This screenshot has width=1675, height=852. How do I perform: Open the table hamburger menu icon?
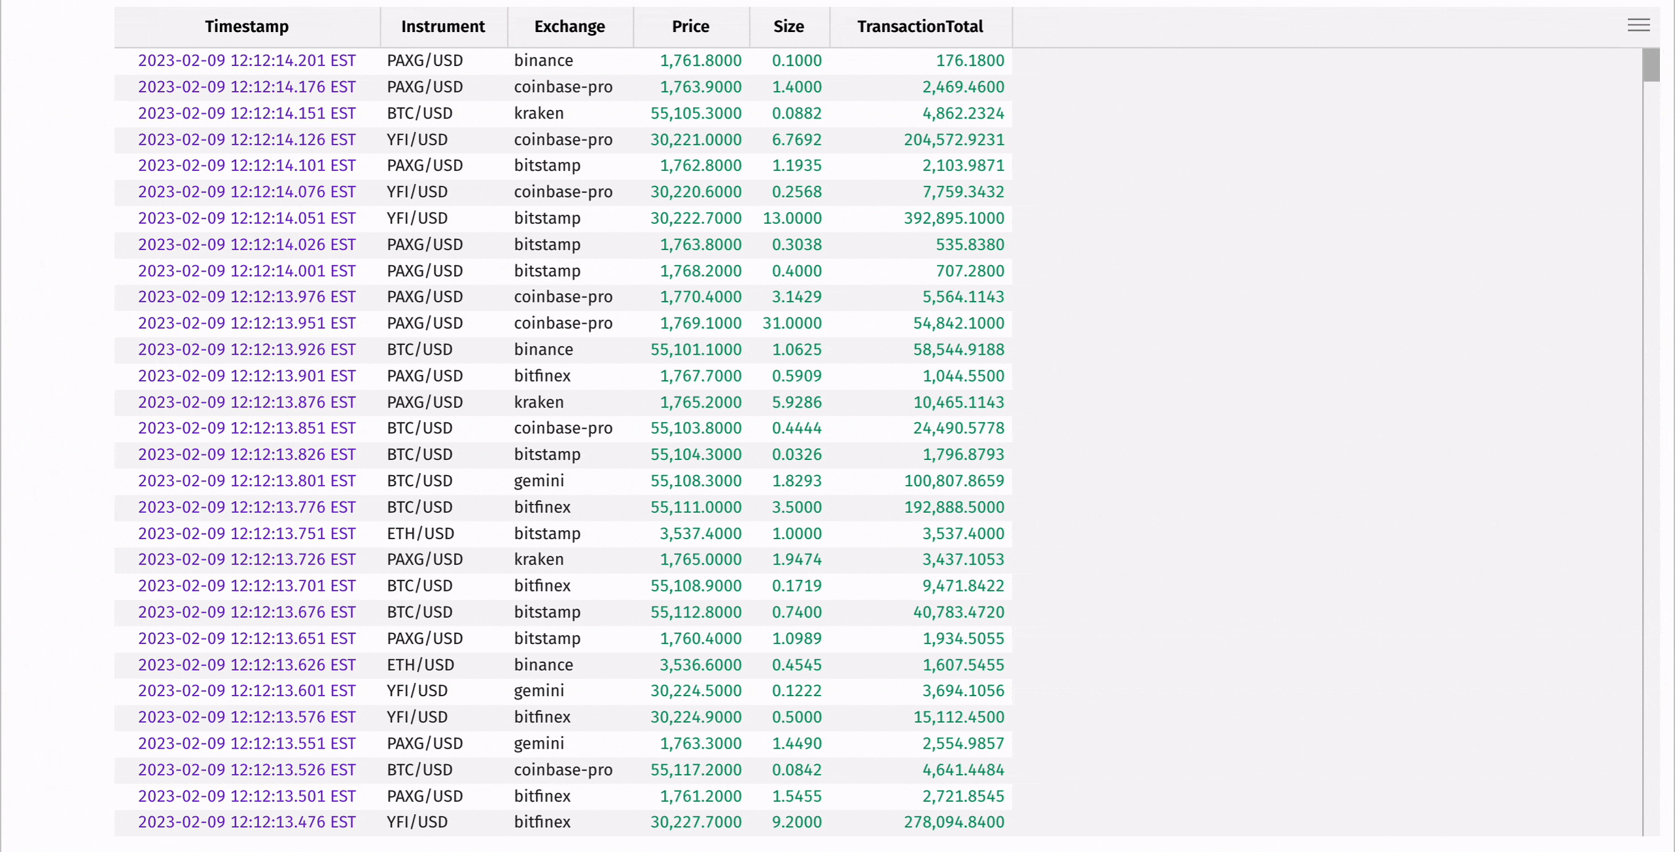click(1638, 26)
